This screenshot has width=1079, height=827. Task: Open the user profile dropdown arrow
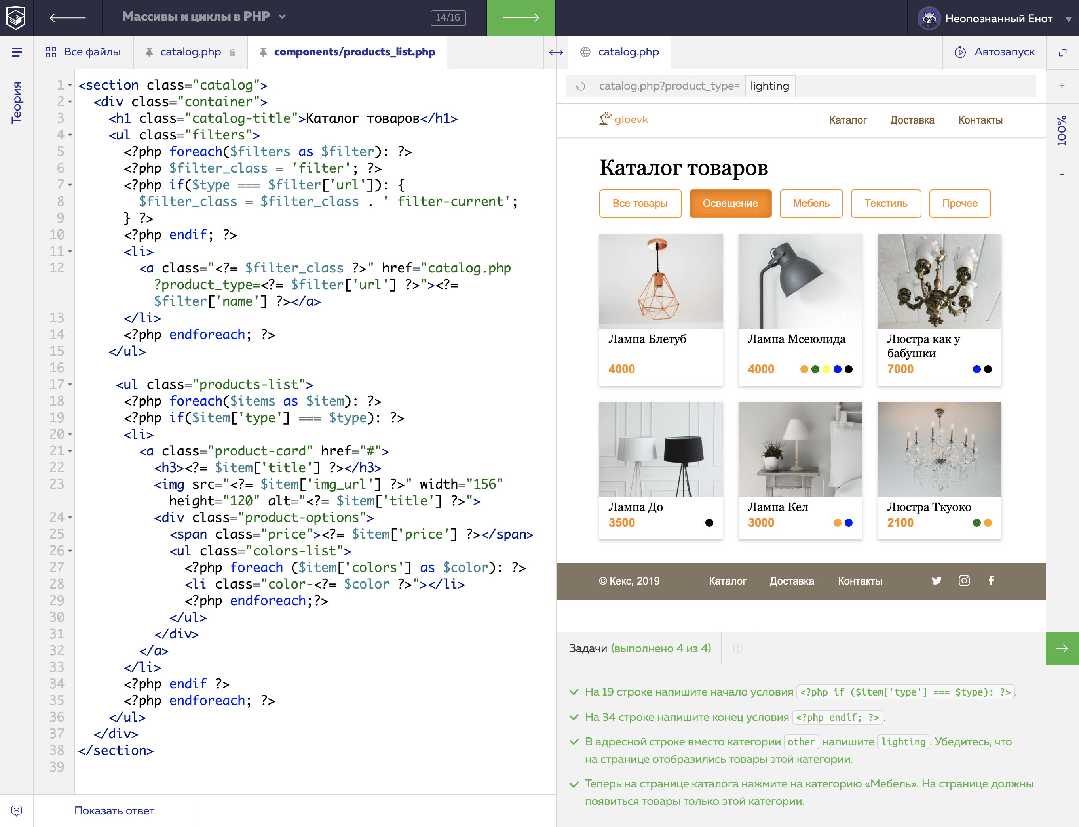(1068, 19)
